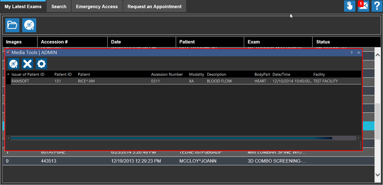Click the pointing hand touch icon
The image size is (383, 185).
coord(350,6)
